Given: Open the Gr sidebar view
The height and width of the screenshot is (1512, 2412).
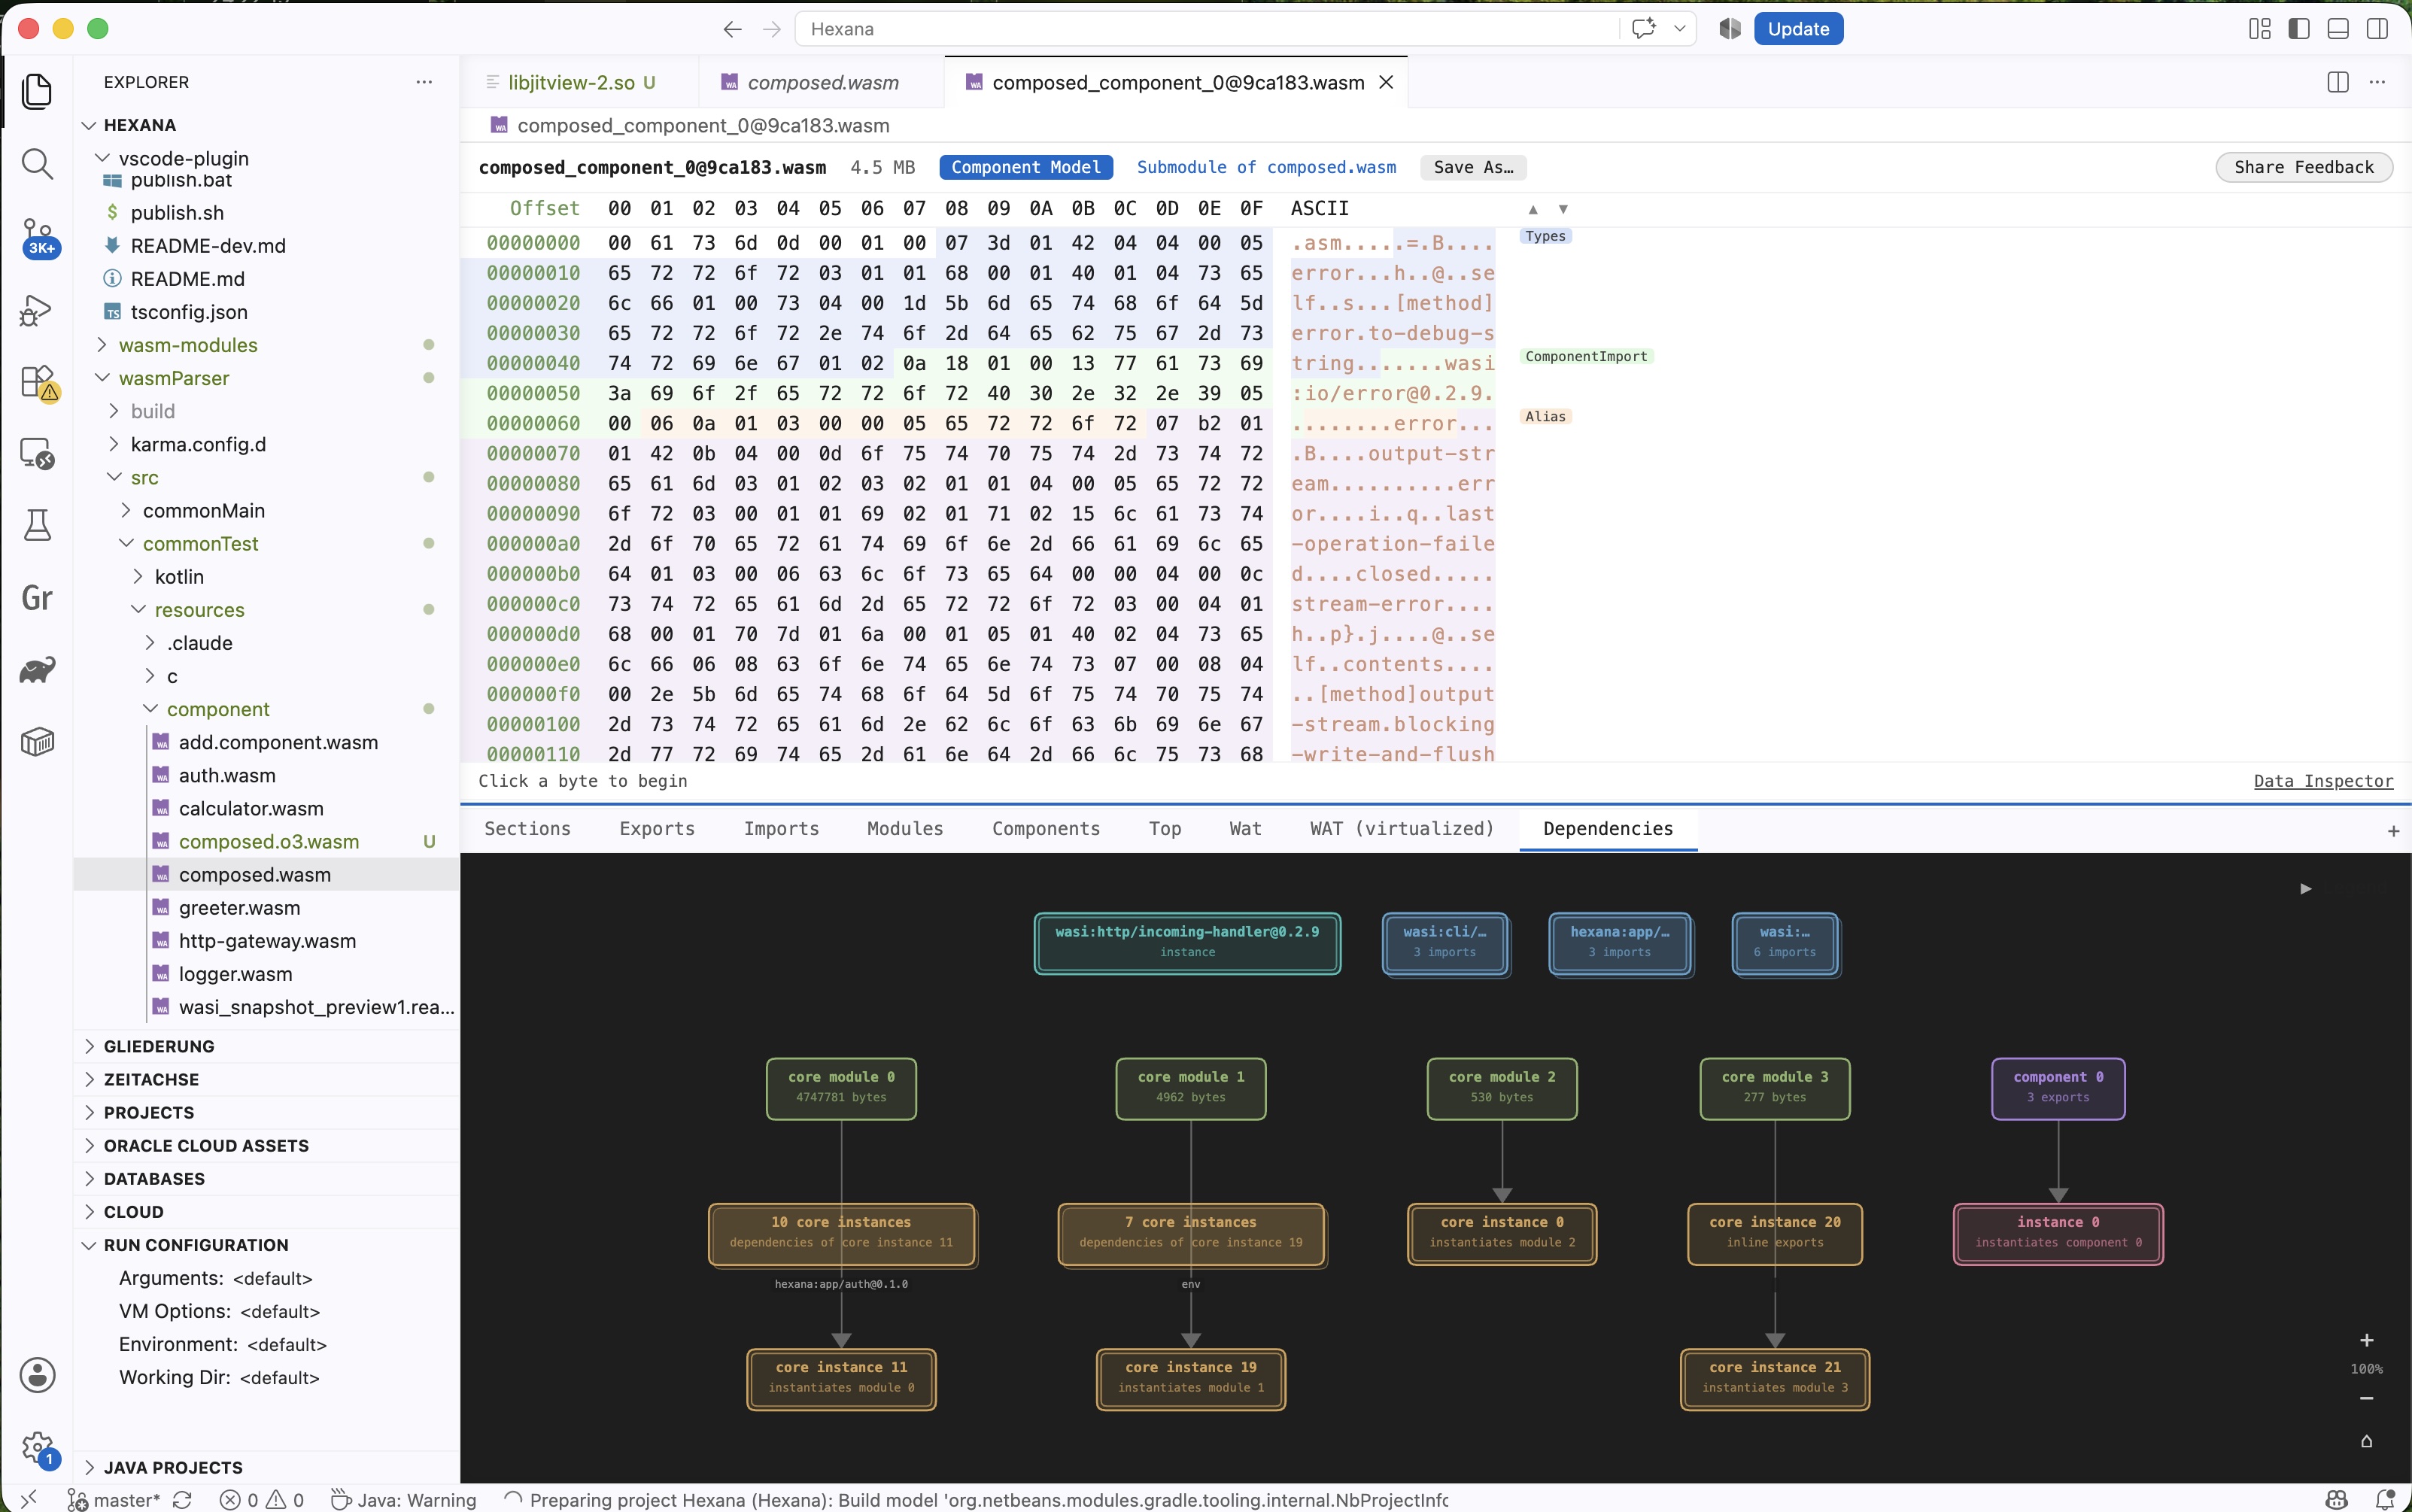Looking at the screenshot, I should [x=37, y=597].
